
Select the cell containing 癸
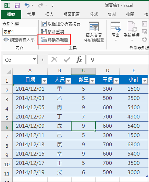coord(60,172)
